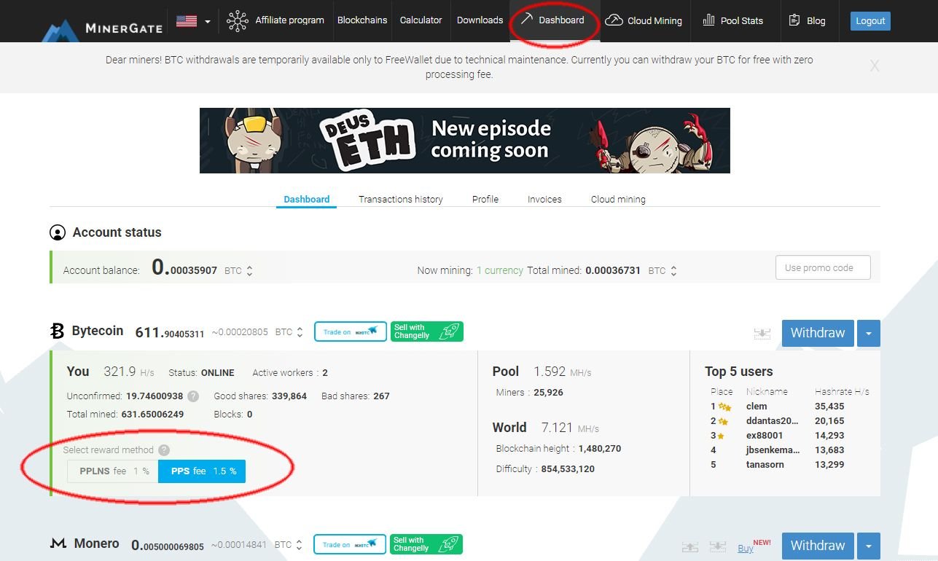The width and height of the screenshot is (938, 561).
Task: Switch to the PPS fee 1.5% reward method
Action: (x=202, y=471)
